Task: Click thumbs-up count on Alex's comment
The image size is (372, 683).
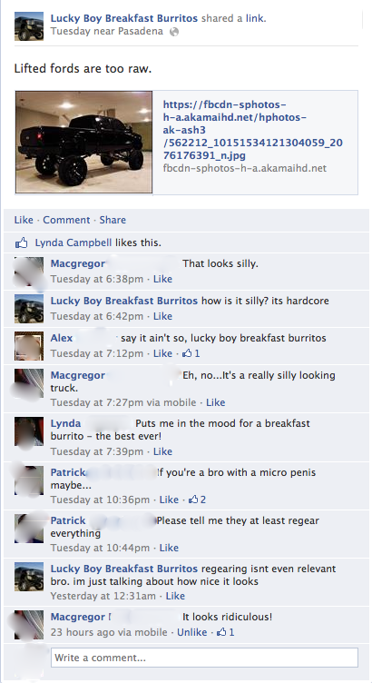Action: tap(191, 353)
